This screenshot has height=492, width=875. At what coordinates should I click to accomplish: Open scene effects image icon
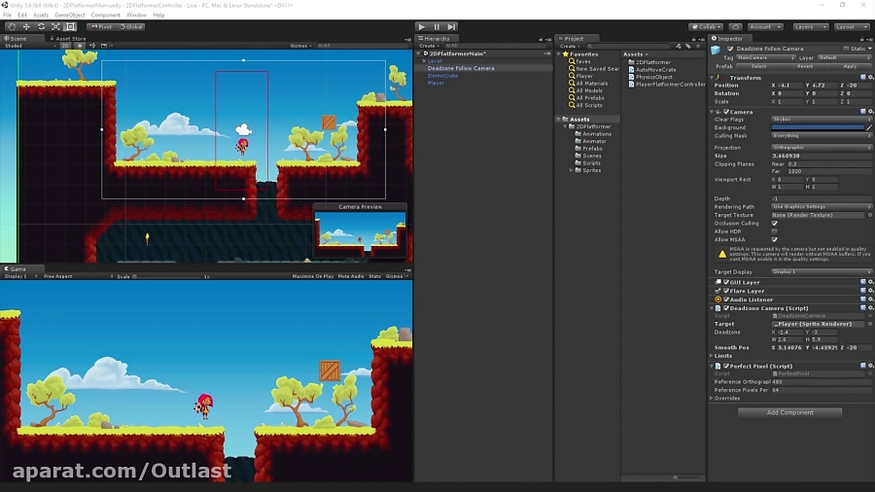[104, 46]
